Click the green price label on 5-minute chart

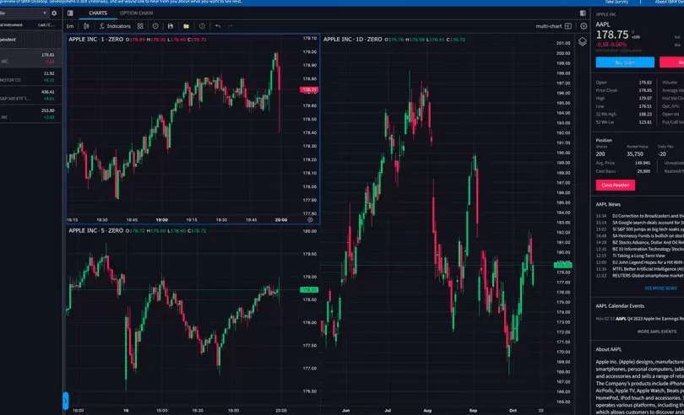pyautogui.click(x=309, y=289)
